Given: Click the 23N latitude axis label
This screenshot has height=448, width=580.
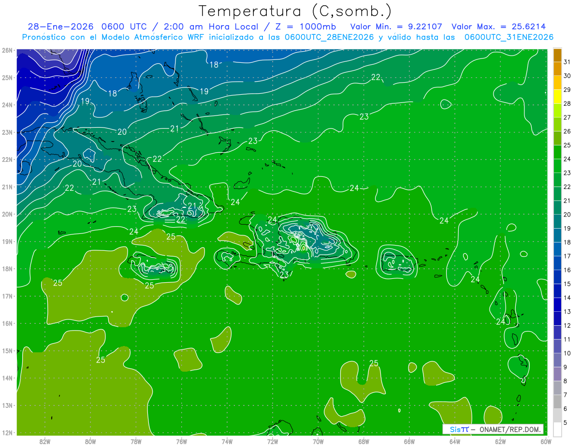Looking at the screenshot, I should tap(7, 132).
